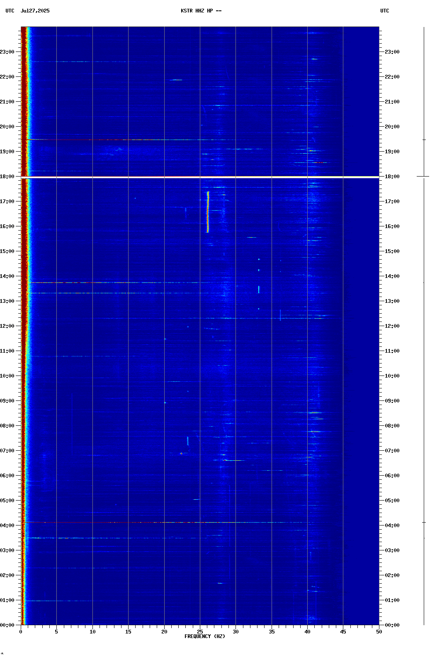
Task: Click the left-axis '06:00' time label
Action: (x=7, y=476)
